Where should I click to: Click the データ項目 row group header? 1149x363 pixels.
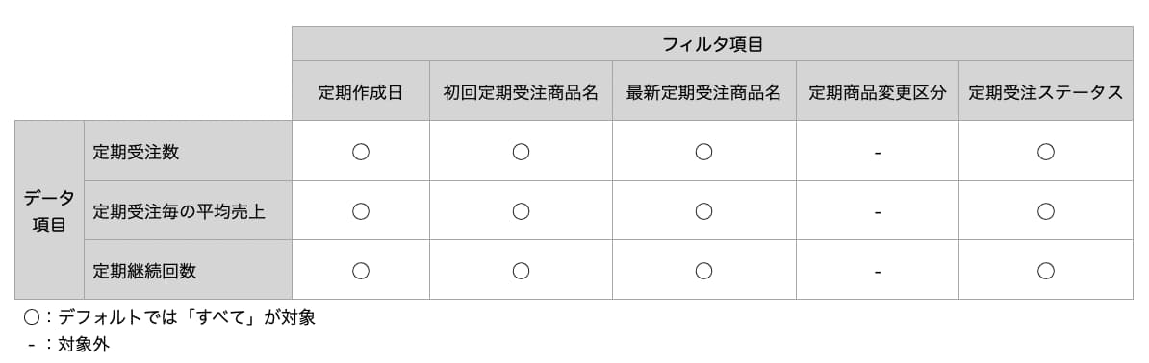click(49, 210)
